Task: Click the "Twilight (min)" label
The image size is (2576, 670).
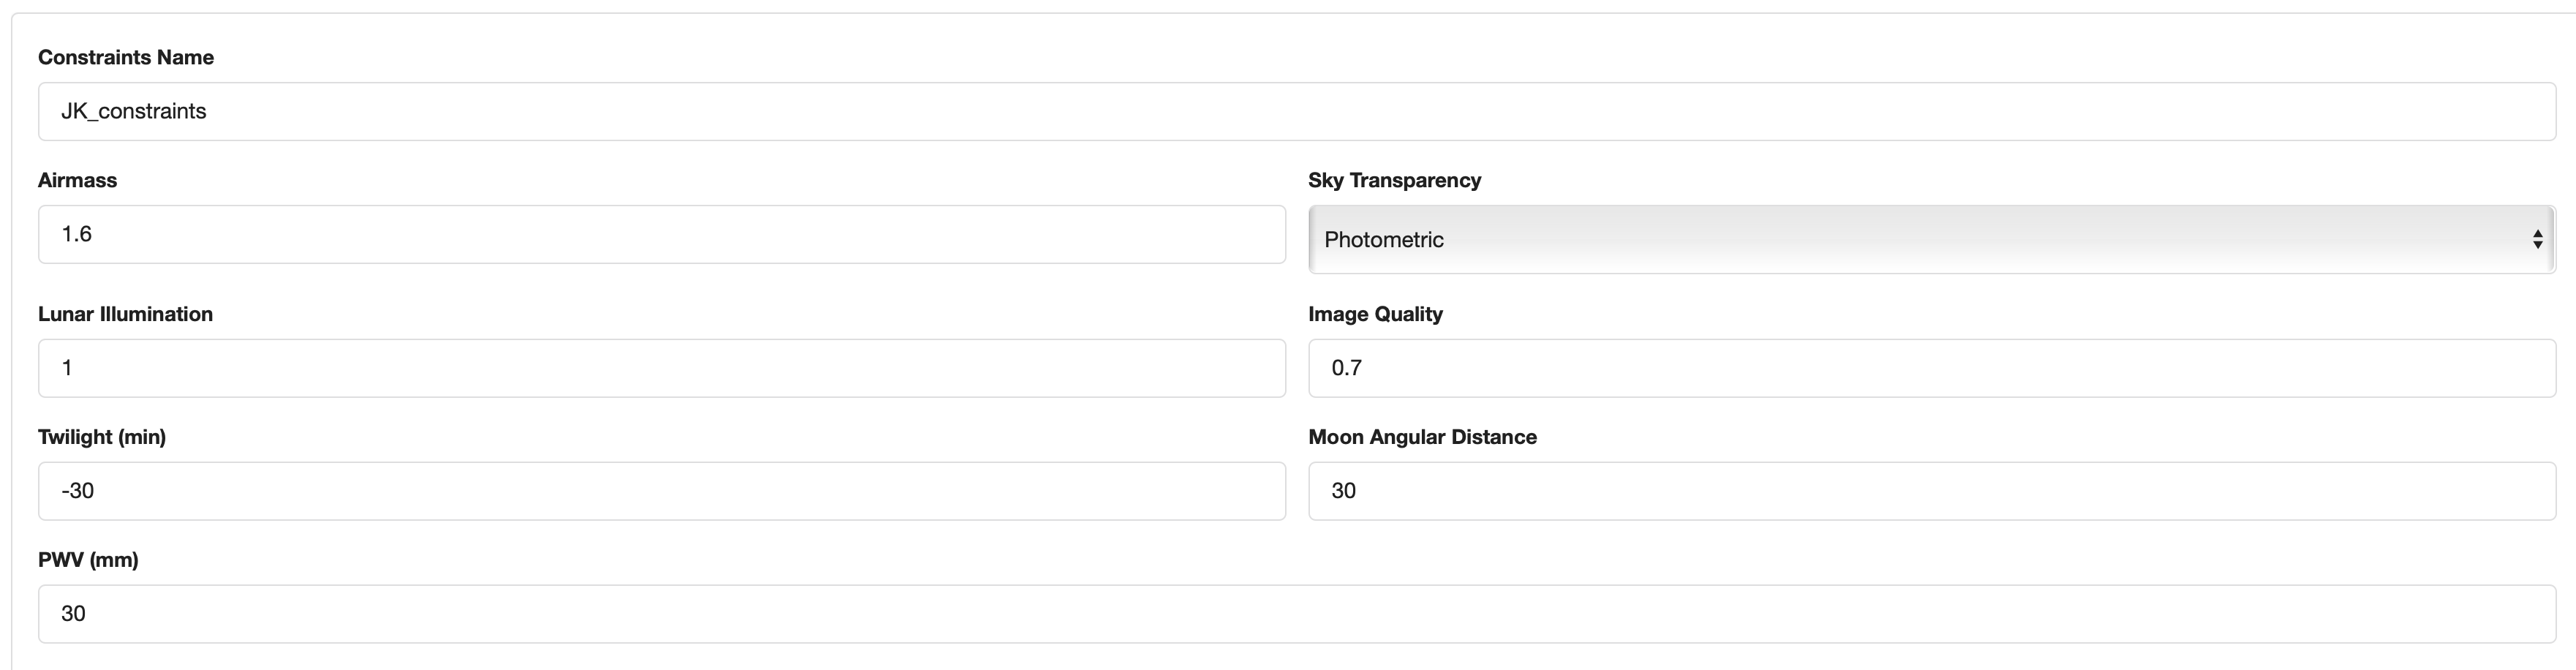Action: 102,437
